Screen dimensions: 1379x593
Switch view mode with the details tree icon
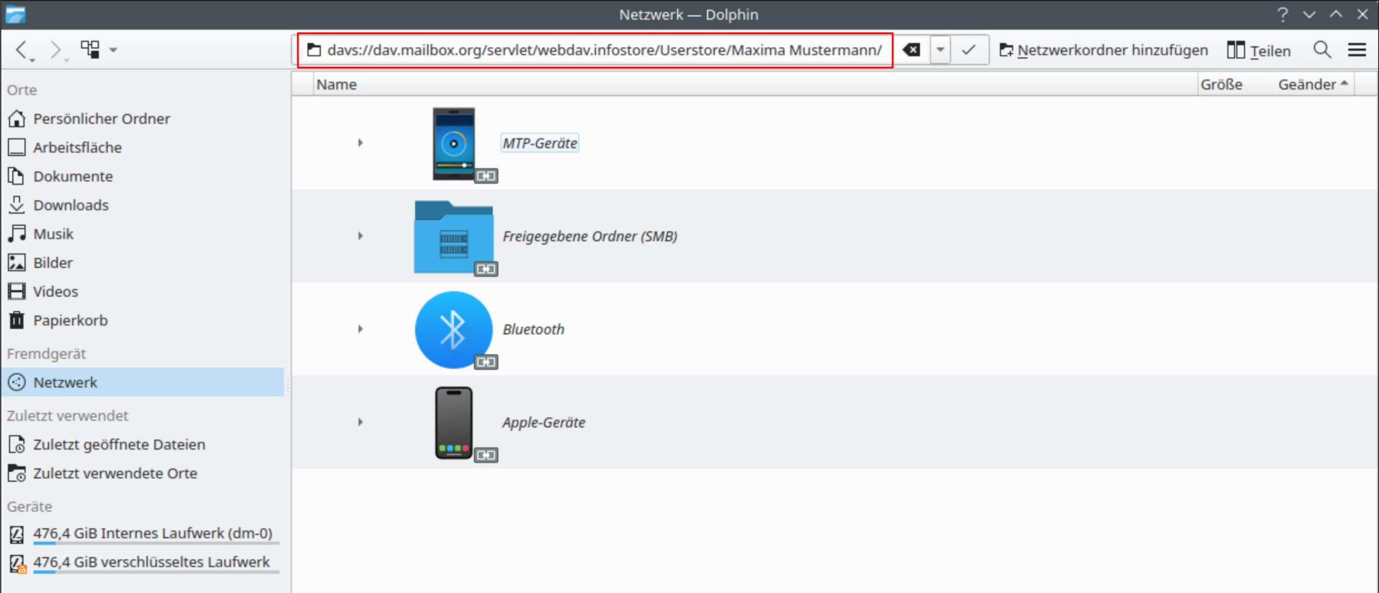point(90,50)
